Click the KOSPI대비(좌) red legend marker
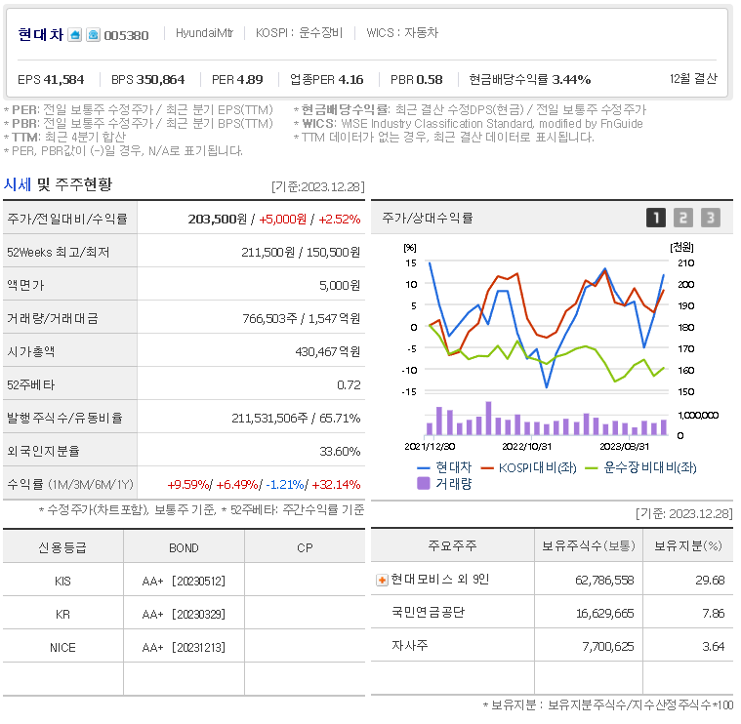Screen dimensions: 741x724 point(487,468)
